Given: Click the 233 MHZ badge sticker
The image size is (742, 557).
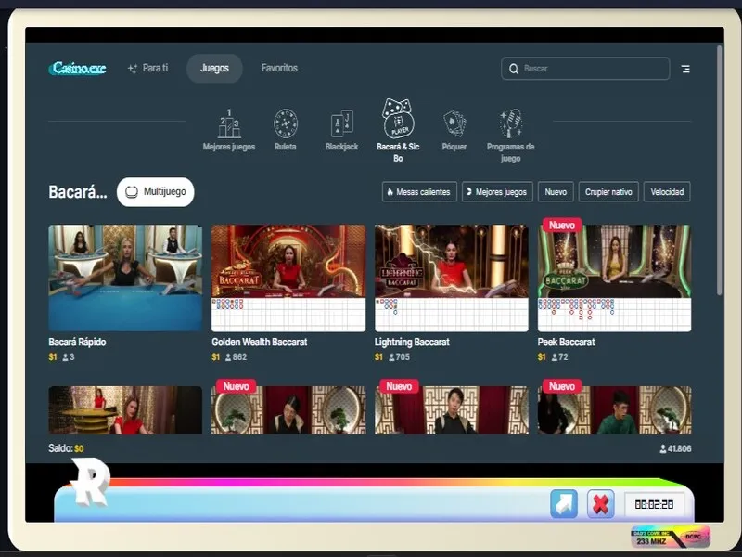Looking at the screenshot, I should [x=671, y=537].
